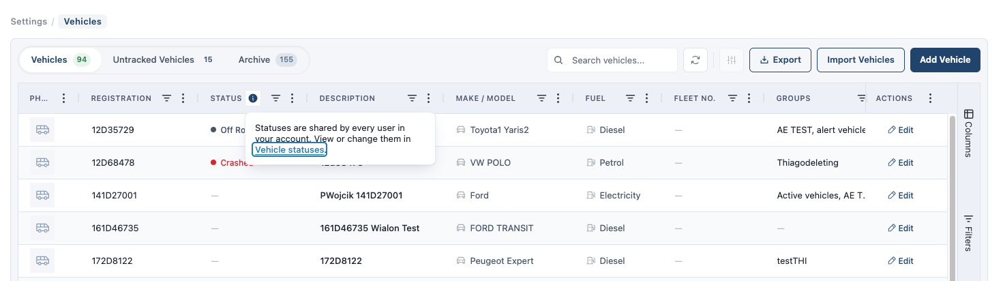Click description 161D46735 Wialon Test
This screenshot has width=1003, height=281.
click(370, 228)
